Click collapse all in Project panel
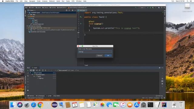 click(69, 10)
